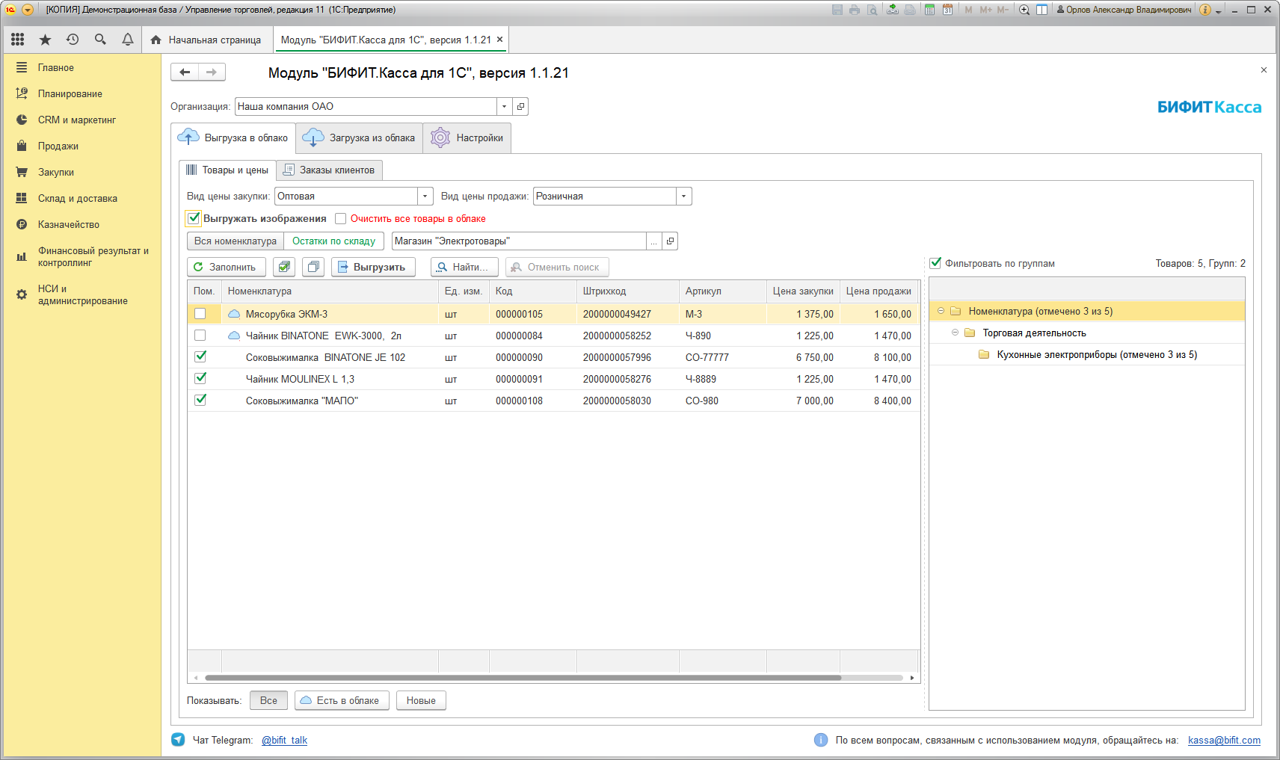Select Вся номенклатура toggle button
The image size is (1280, 760).
point(236,241)
